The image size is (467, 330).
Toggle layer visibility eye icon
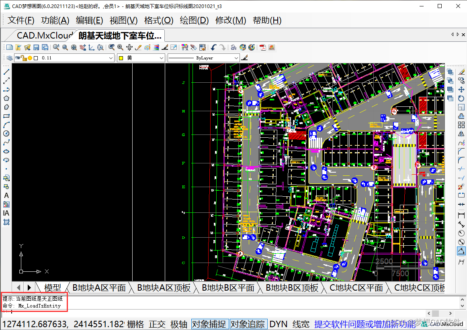18,58
